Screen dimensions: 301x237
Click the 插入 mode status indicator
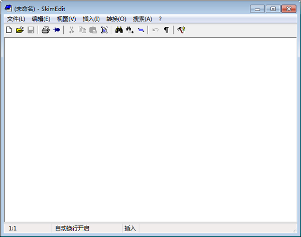click(x=130, y=228)
